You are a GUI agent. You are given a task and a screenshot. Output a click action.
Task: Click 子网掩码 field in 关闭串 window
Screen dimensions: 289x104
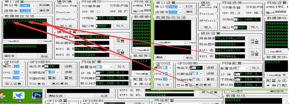[112, 78]
